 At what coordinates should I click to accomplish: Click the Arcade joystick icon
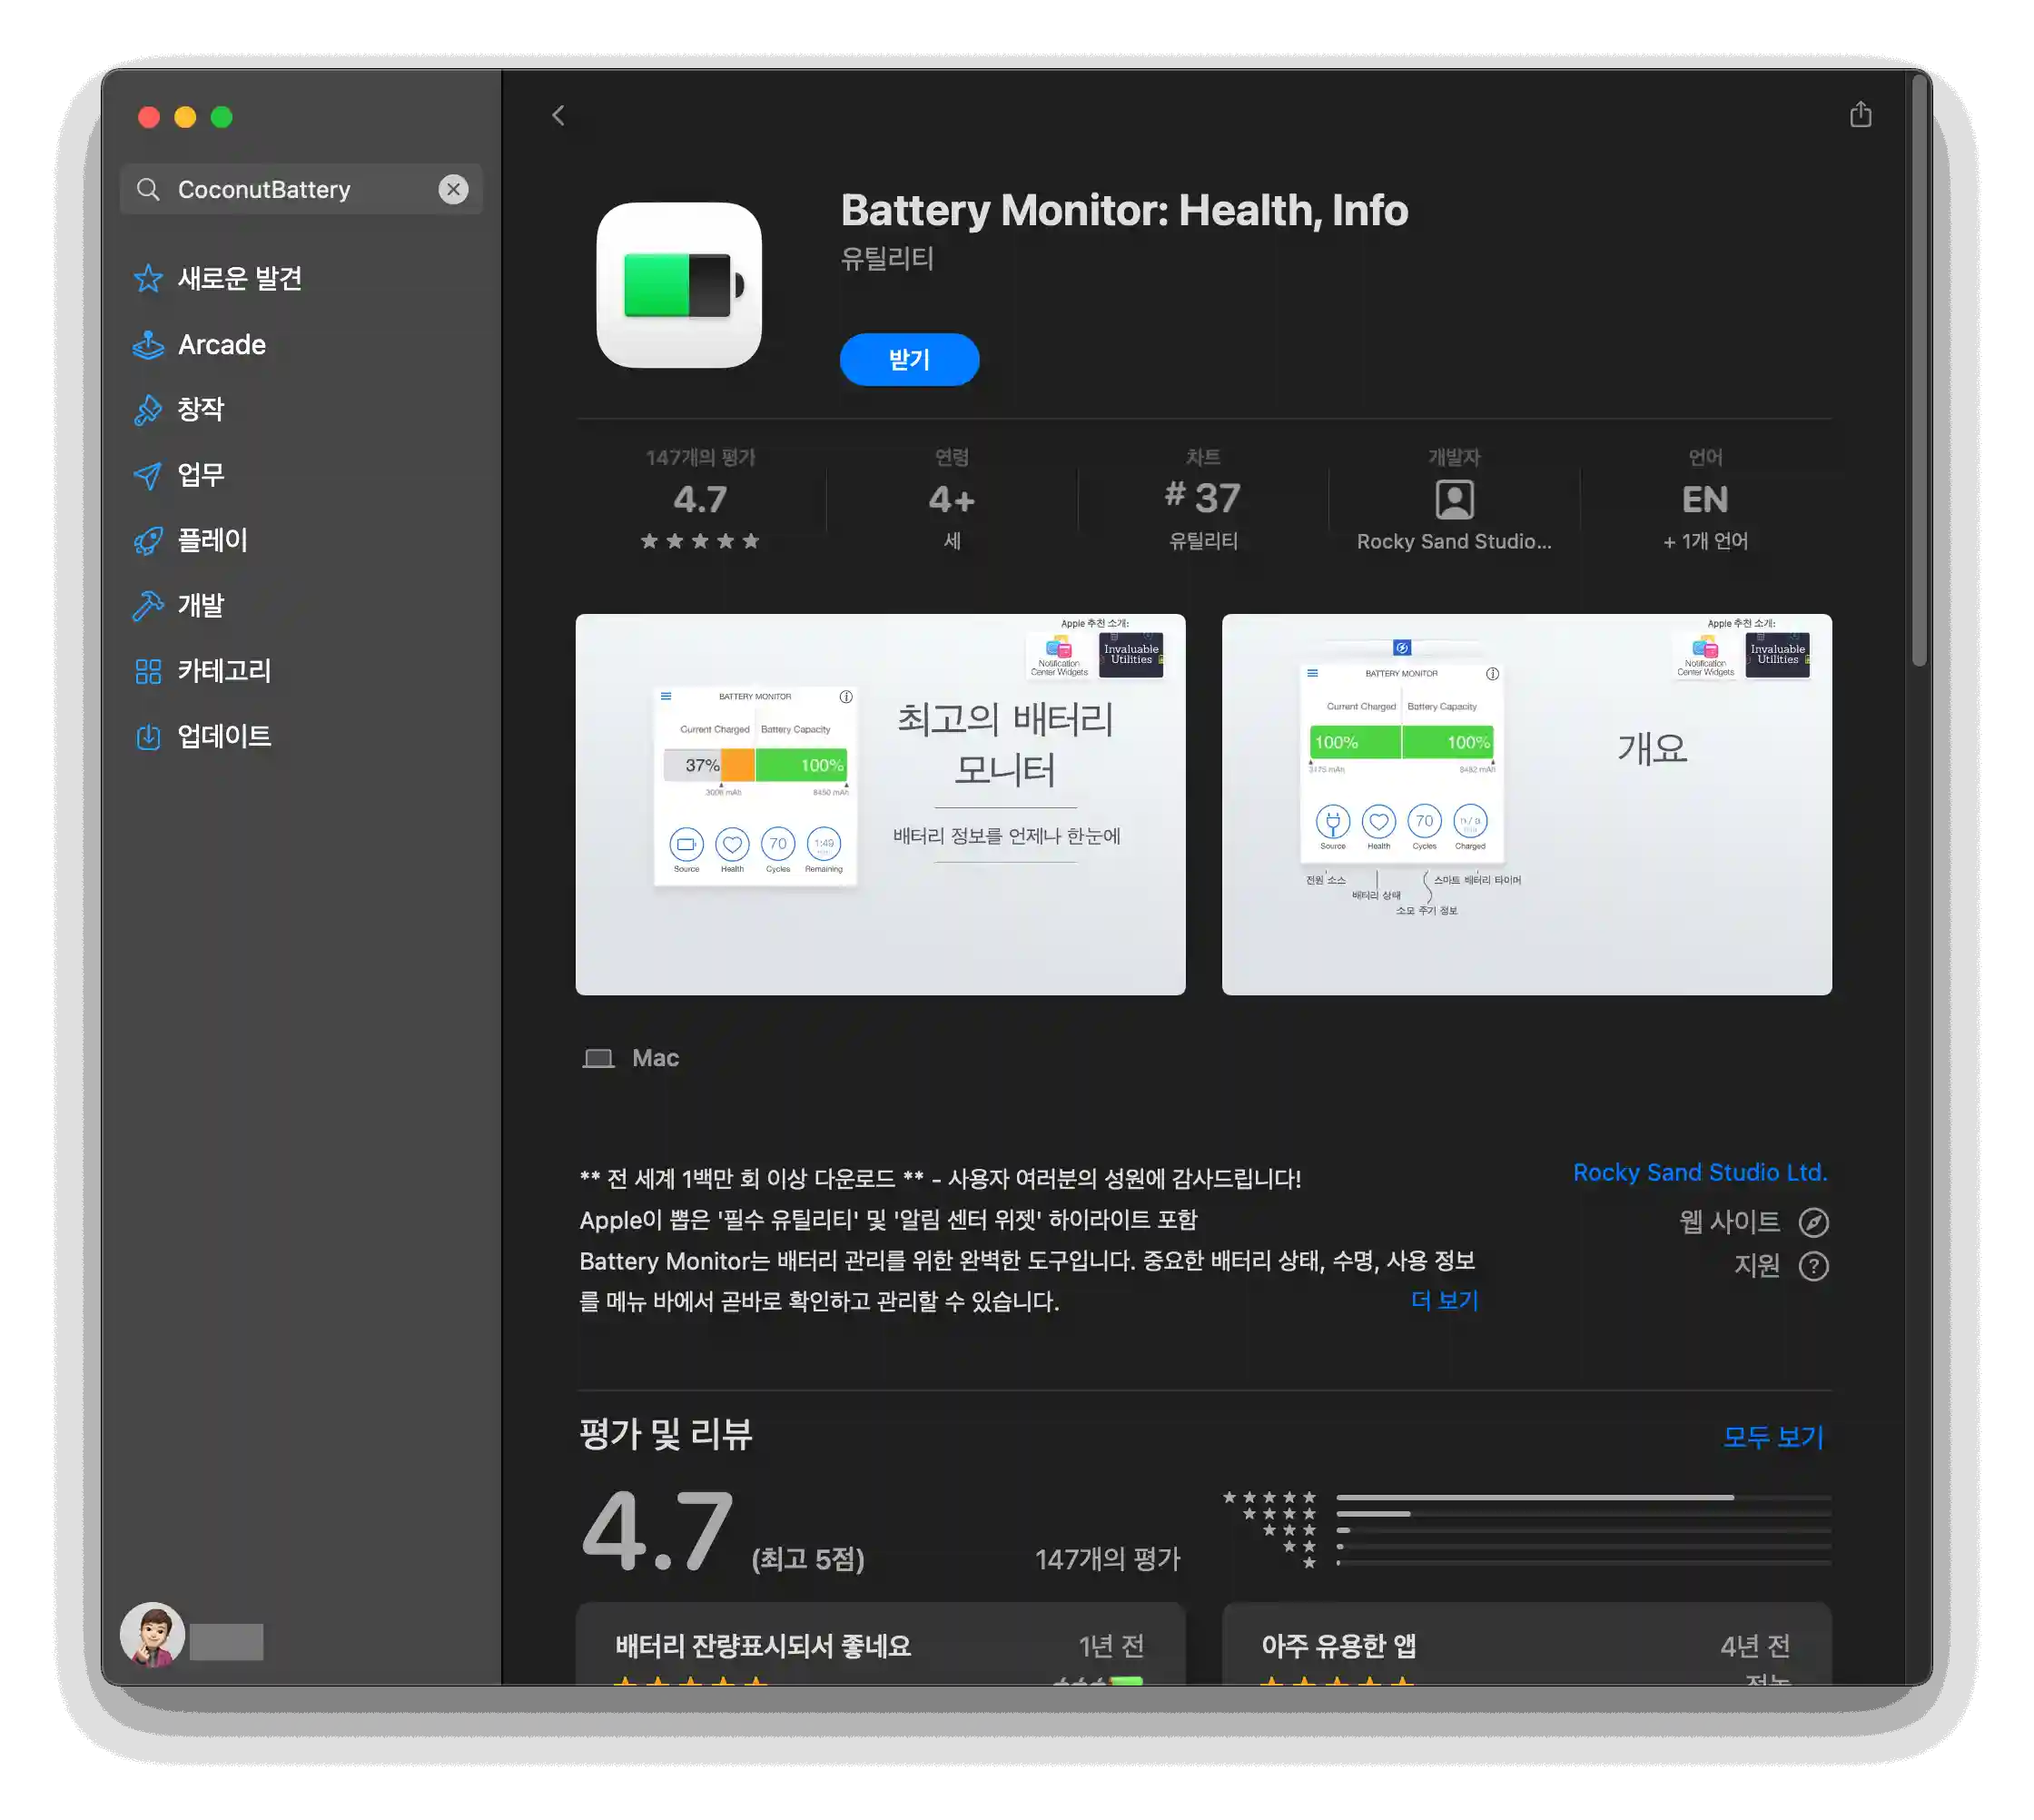148,344
